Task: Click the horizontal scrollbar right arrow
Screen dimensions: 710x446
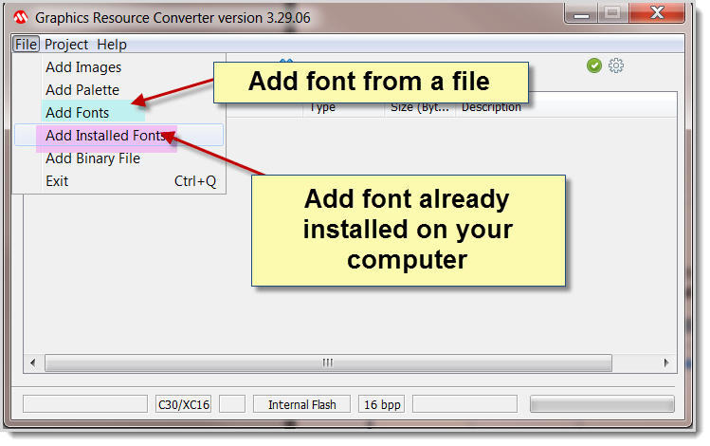Action: [x=666, y=362]
